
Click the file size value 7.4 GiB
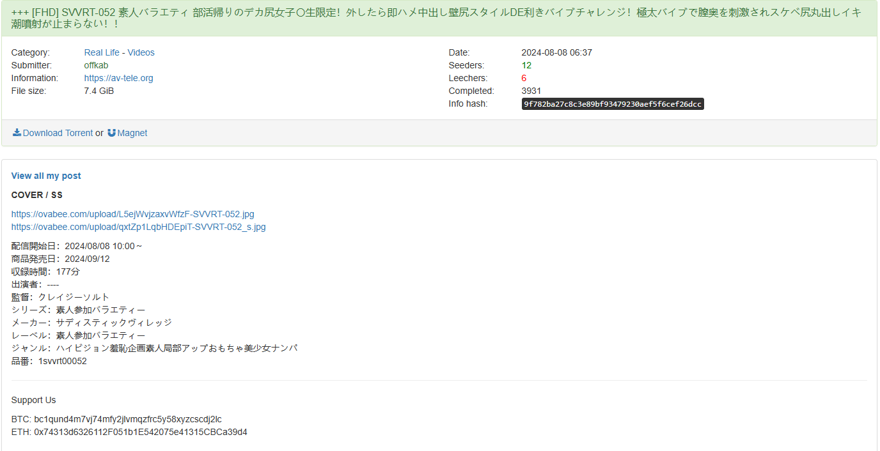click(99, 91)
